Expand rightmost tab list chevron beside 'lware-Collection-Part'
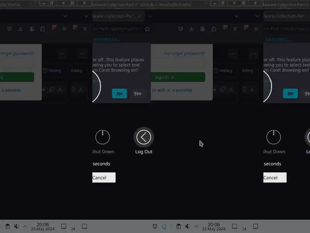The image size is (310, 233). pos(257,16)
